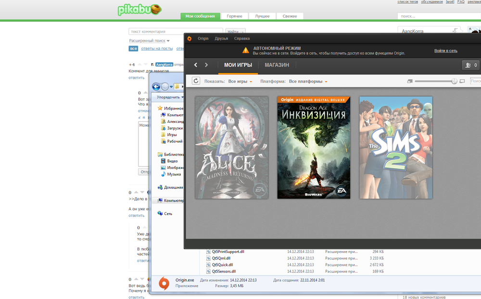
Task: Open the Origin menu in the menu bar
Action: 203,38
